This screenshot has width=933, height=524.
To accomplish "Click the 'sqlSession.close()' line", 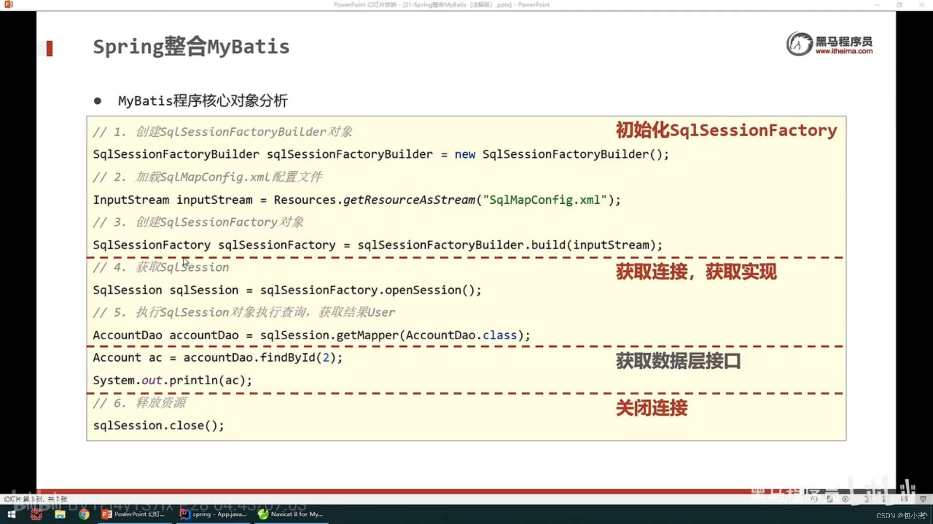I will 158,425.
